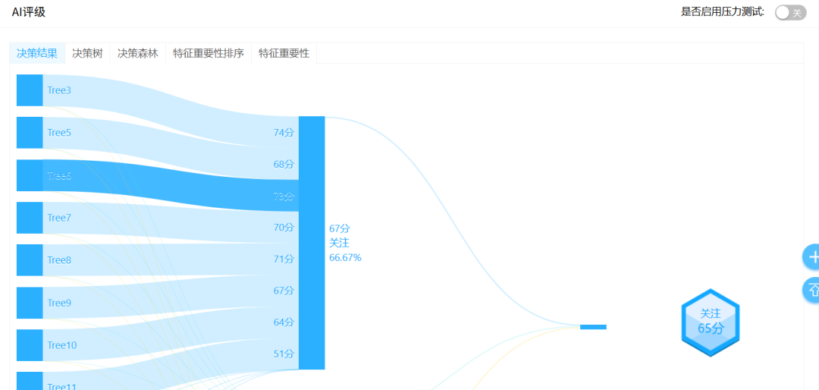Open the 决策森林 tab
819x390 pixels.
(x=138, y=53)
